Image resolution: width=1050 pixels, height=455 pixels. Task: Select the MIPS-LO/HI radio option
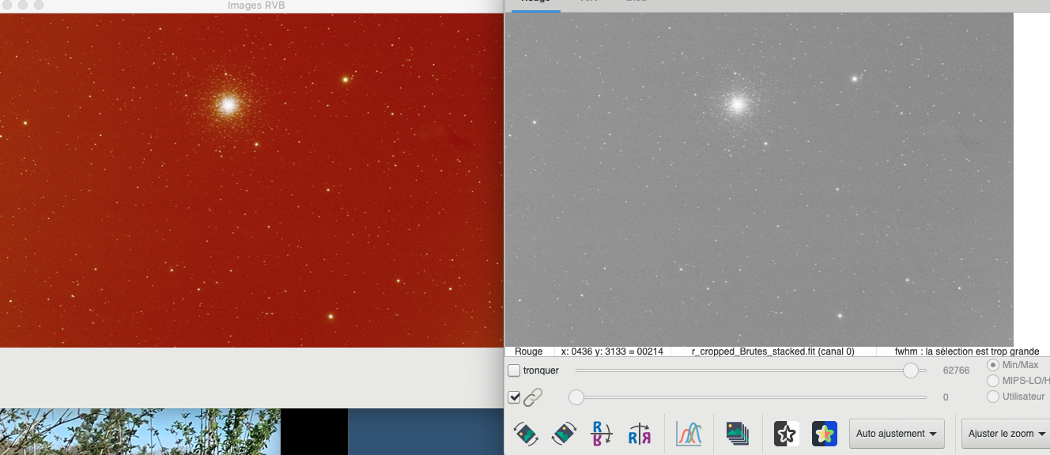[x=993, y=381]
